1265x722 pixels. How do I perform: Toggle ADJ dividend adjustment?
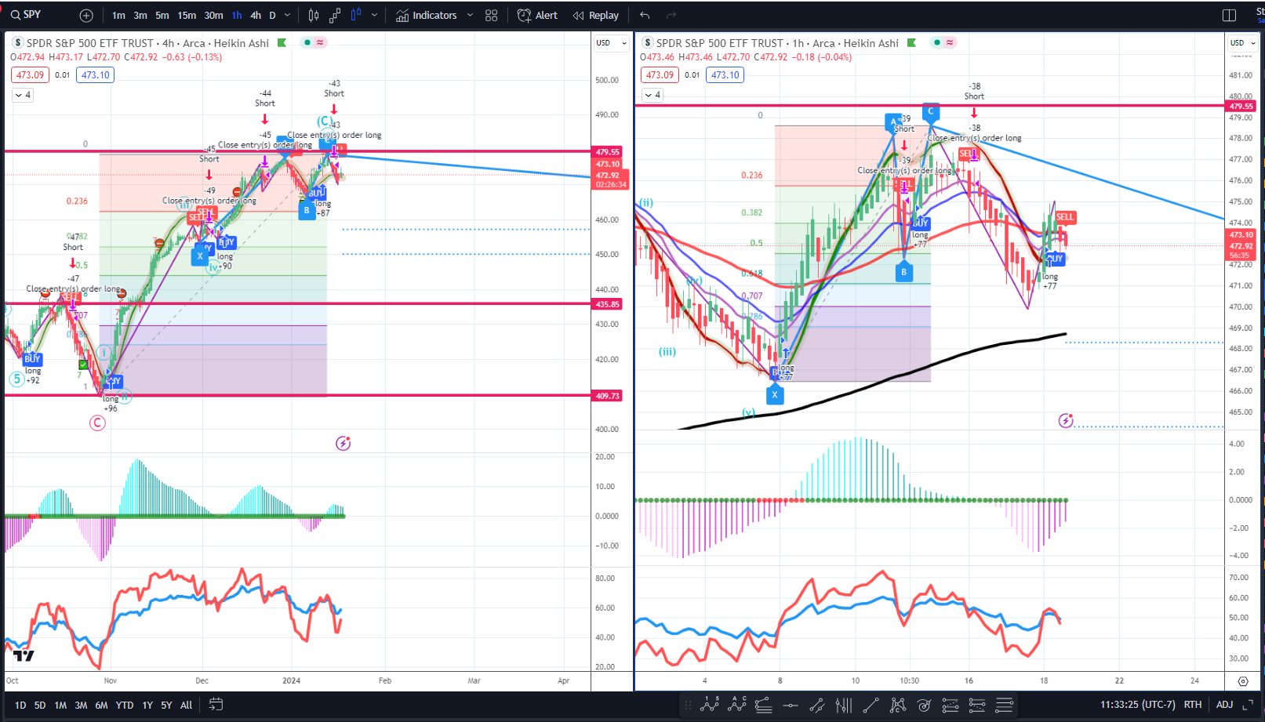pos(1224,705)
